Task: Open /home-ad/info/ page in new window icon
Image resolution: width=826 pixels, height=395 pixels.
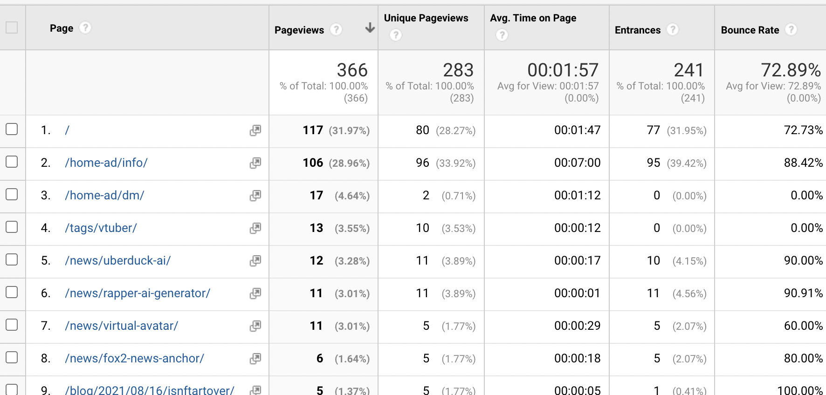Action: click(255, 163)
